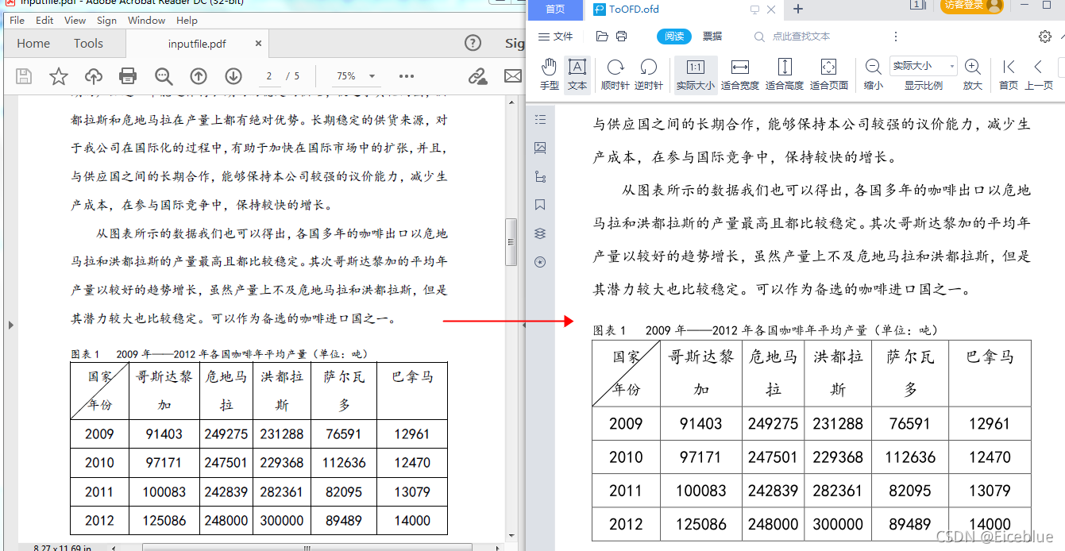Click the Acrobat vertical scrollbar thumb
1065x551 pixels.
click(511, 242)
